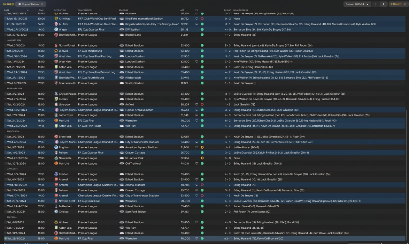Select goalscorers text 'Julián Álvarez (90+5)'

[x=246, y=147]
